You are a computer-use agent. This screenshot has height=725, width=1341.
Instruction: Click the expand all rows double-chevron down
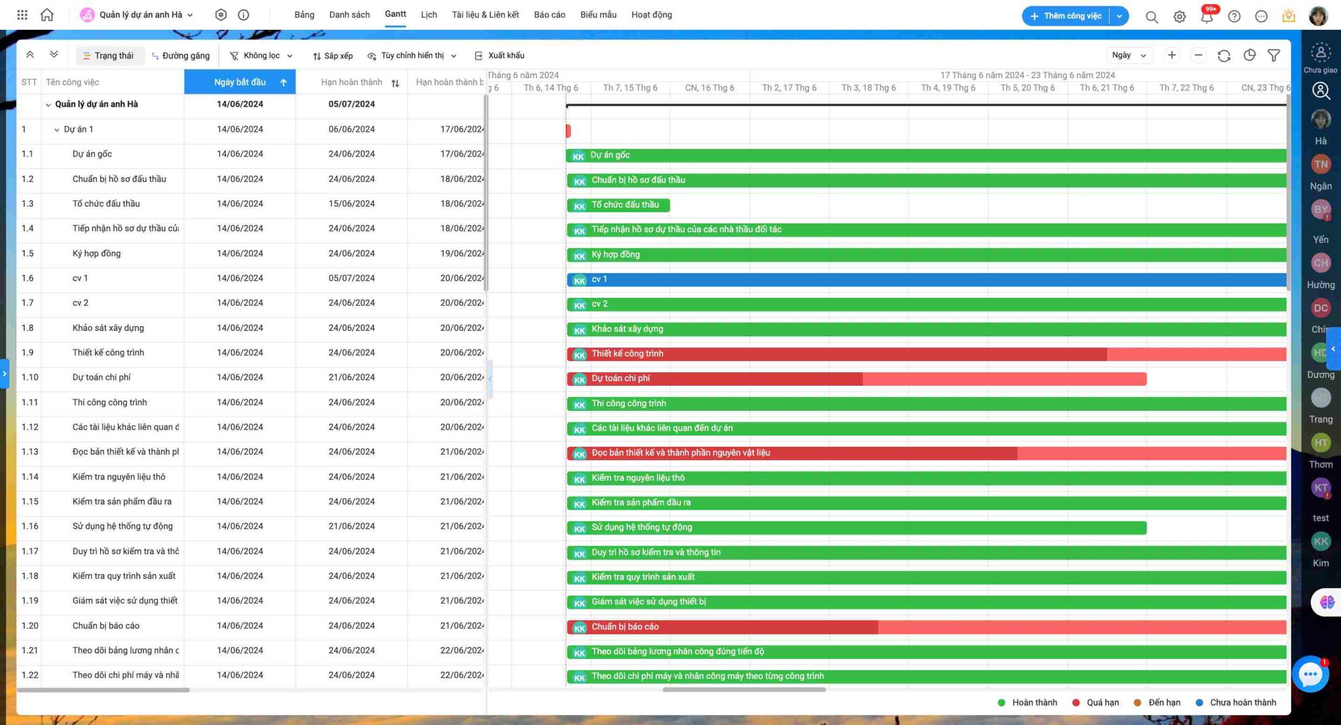pos(54,54)
